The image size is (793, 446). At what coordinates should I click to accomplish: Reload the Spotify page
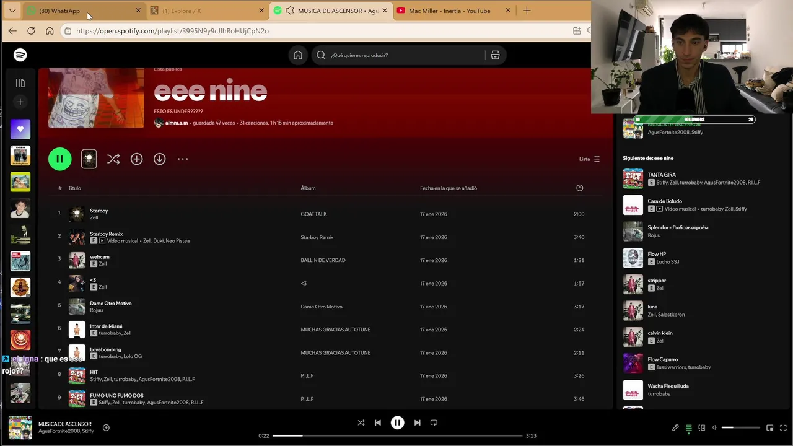point(31,31)
